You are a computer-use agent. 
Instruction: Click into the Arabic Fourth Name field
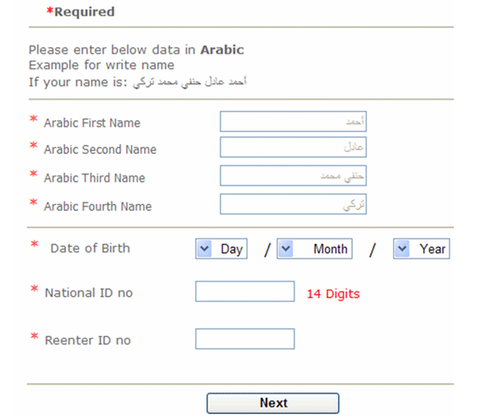(292, 205)
